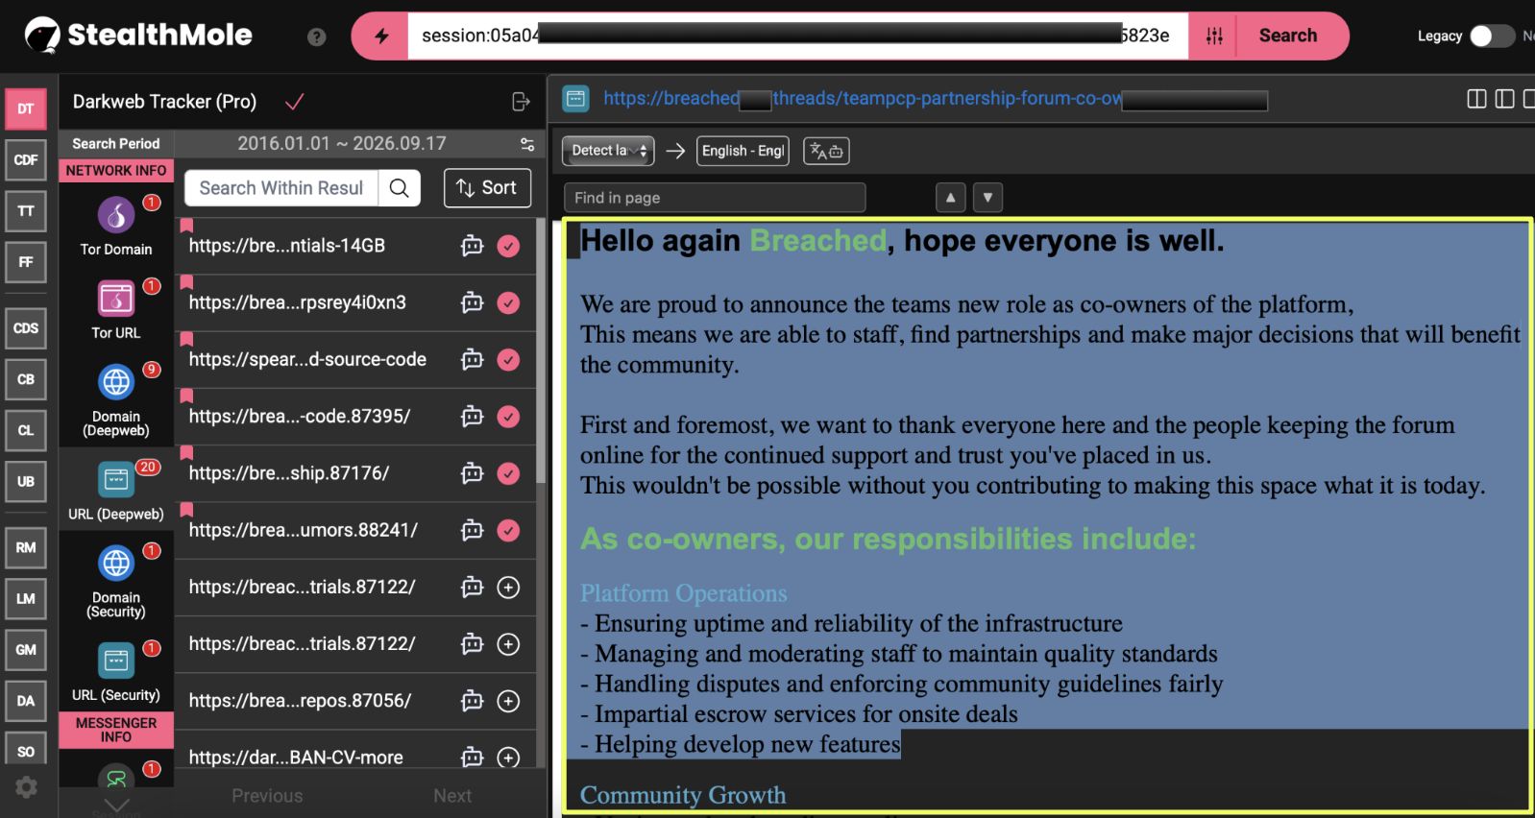The image size is (1535, 818).
Task: Export results using the Darkweb Tracker icon
Action: [x=521, y=102]
